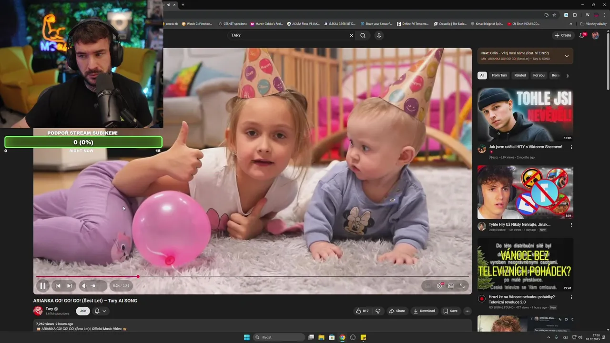
Task: Open the player settings gear
Action: [439, 286]
